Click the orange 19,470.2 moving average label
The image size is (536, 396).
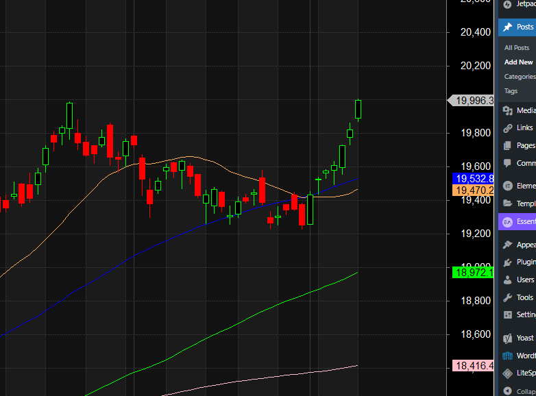(473, 190)
